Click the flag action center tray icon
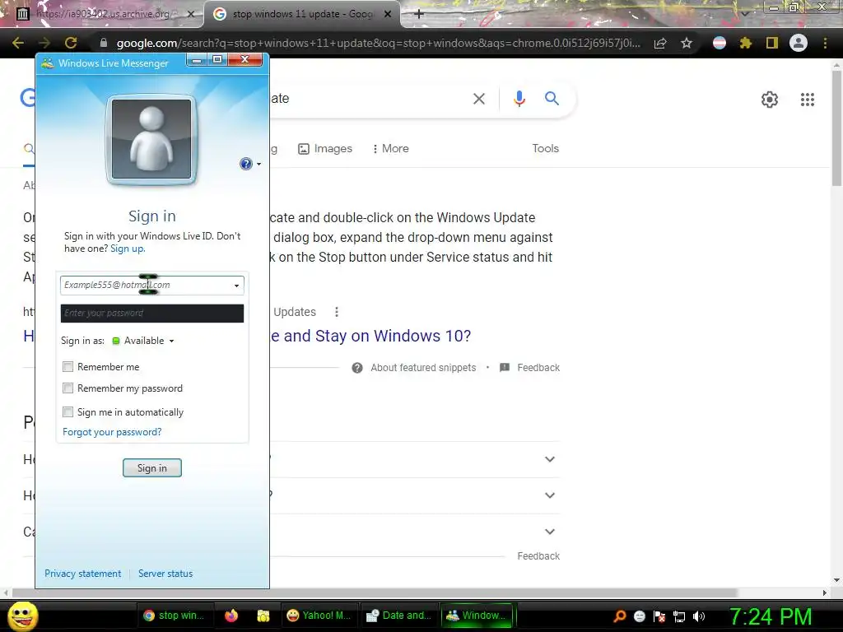Screen dimensions: 843x632 tap(659, 616)
